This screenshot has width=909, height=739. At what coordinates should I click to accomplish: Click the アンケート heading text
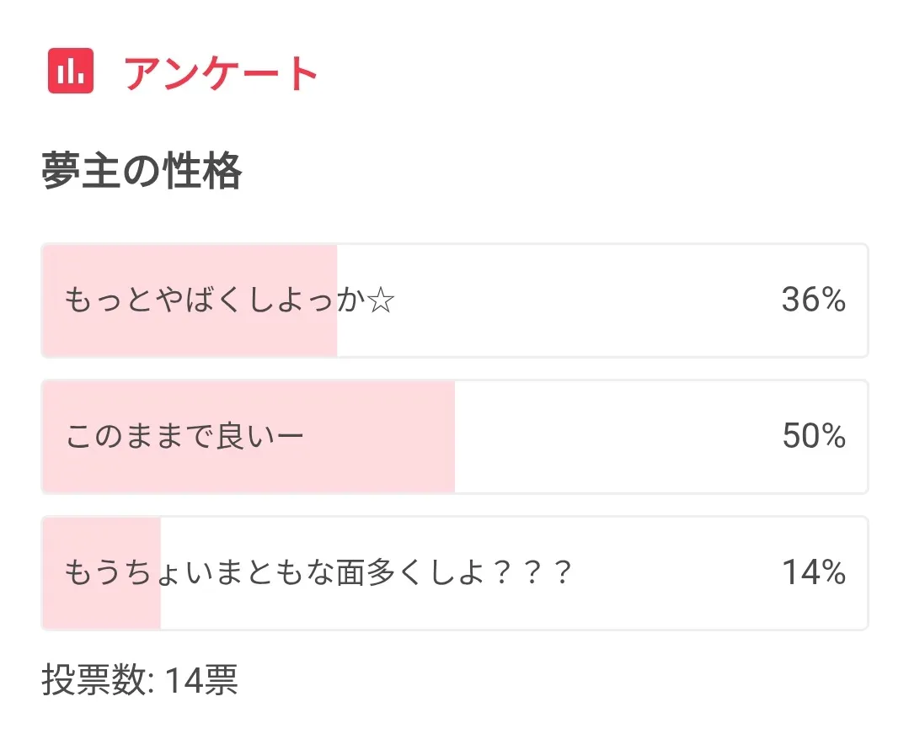point(221,74)
